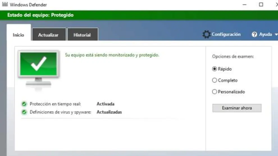
Task: Expand the Ayuda dropdown arrow
Action: pyautogui.click(x=276, y=35)
